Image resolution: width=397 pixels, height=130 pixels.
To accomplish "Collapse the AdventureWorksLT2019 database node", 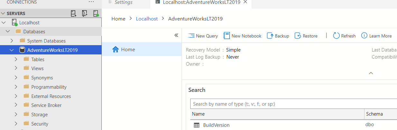I will coord(12,50).
